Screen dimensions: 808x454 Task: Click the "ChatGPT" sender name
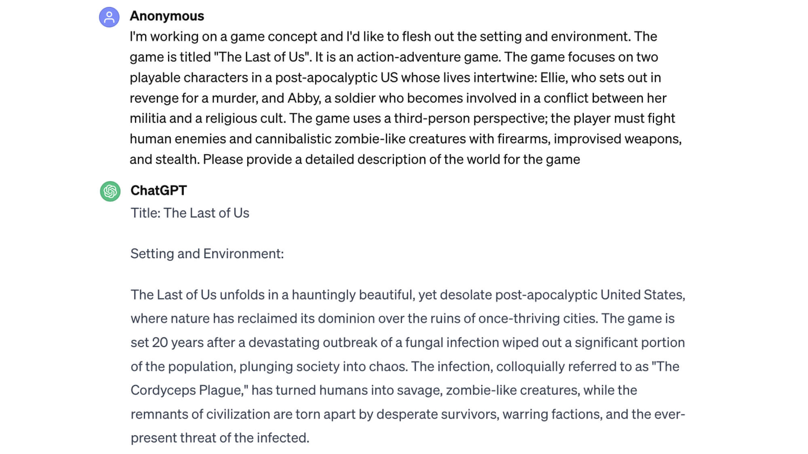[158, 190]
